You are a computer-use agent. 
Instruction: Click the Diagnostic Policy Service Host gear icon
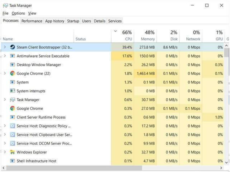pyautogui.click(x=13, y=126)
